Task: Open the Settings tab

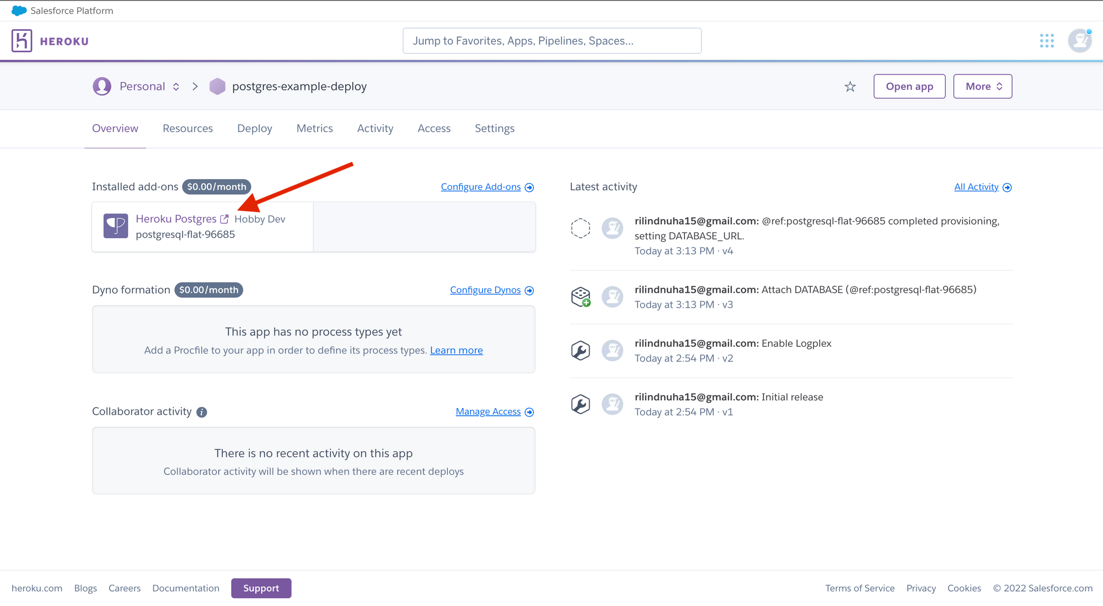Action: click(x=495, y=128)
